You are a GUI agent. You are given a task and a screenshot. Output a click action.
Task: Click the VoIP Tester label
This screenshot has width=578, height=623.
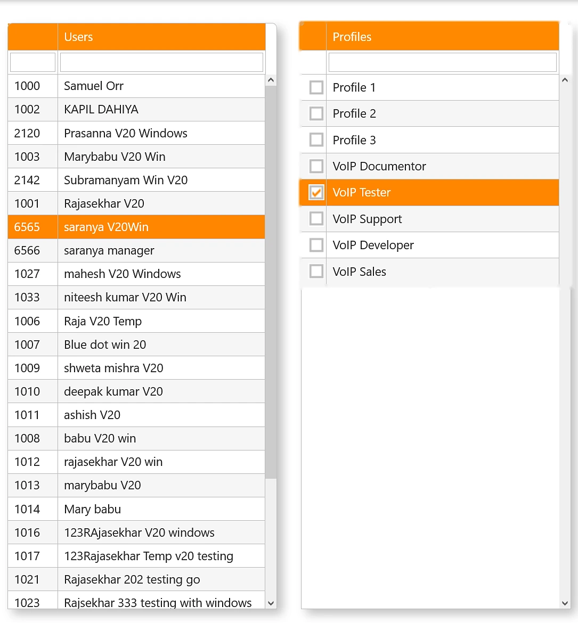point(361,192)
